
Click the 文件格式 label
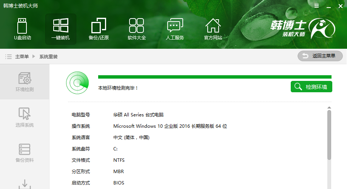point(81,160)
